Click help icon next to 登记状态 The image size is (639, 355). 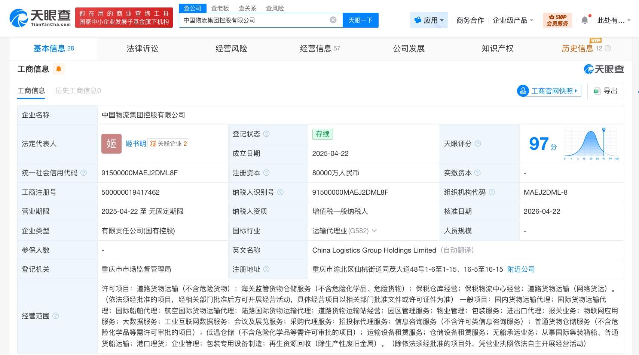tap(266, 134)
